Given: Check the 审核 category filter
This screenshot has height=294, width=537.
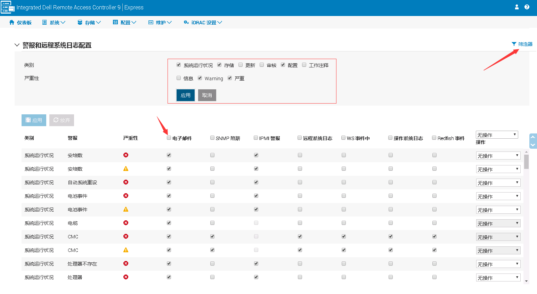Looking at the screenshot, I should click(x=262, y=65).
